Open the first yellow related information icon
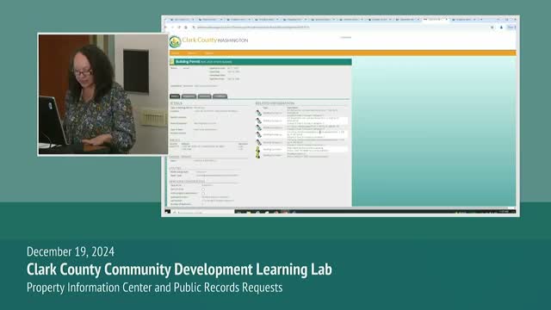 pyautogui.click(x=258, y=149)
